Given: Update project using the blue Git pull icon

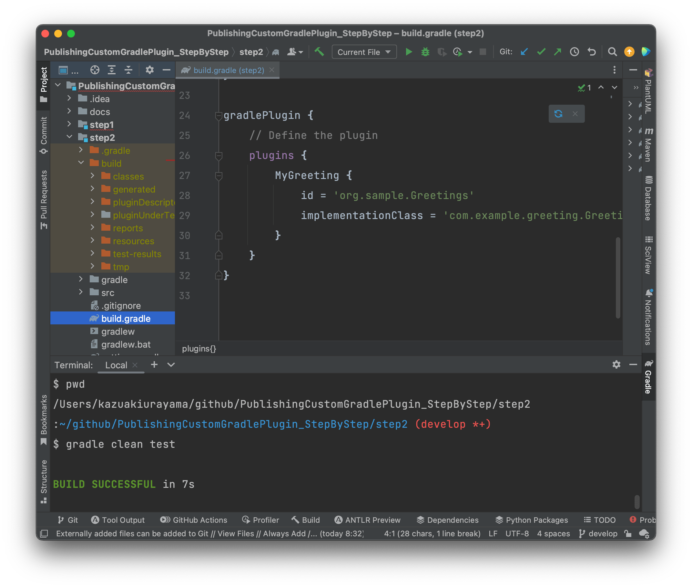Looking at the screenshot, I should (x=524, y=52).
